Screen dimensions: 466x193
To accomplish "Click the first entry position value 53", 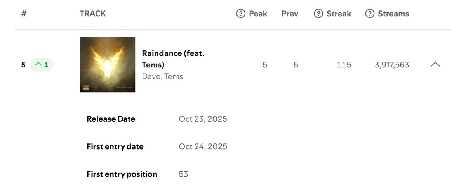I will pos(183,174).
